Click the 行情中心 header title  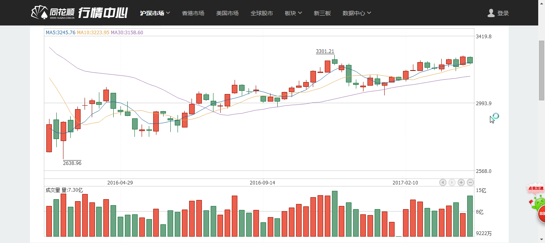point(103,13)
